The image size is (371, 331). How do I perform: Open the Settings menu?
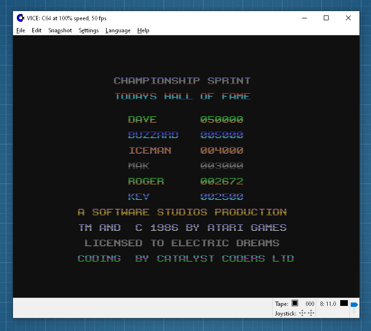pos(89,30)
